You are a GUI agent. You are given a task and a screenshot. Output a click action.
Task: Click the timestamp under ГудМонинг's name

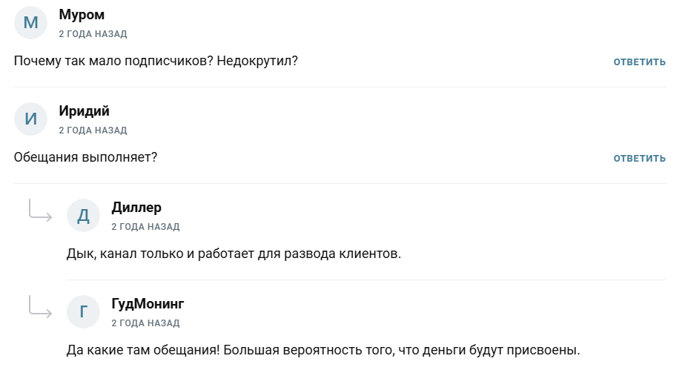click(x=145, y=323)
